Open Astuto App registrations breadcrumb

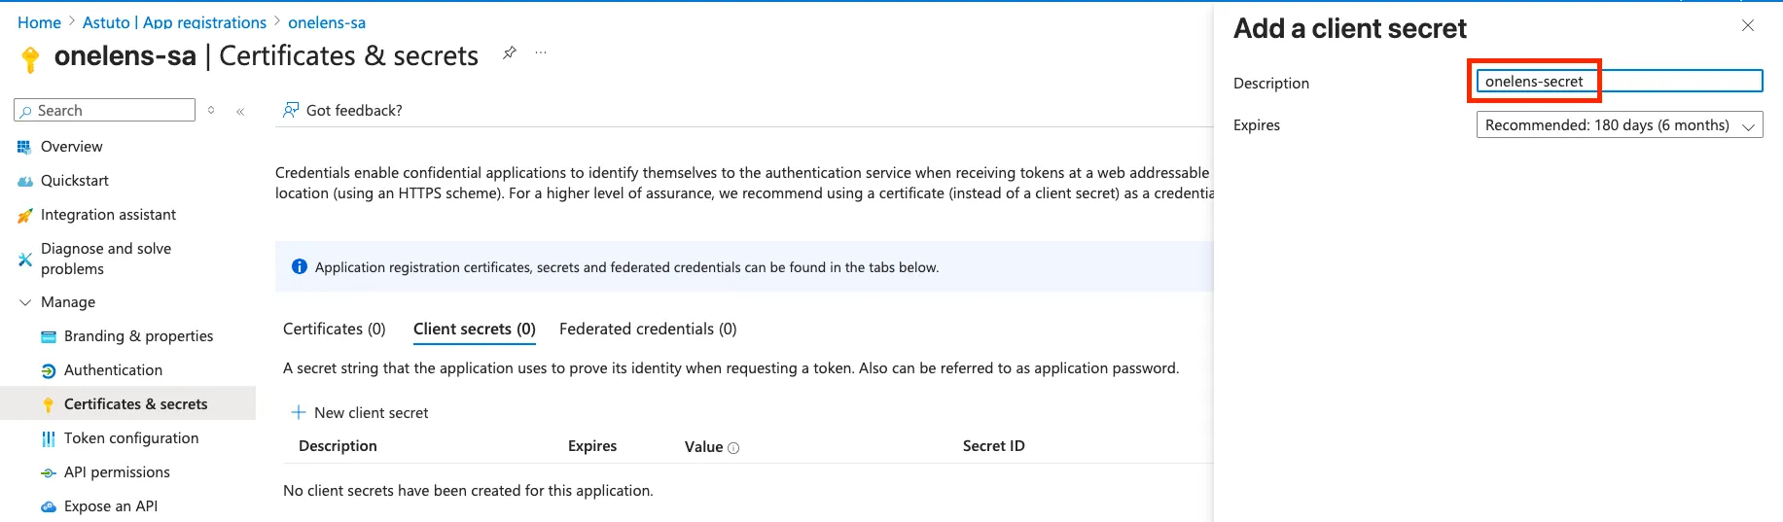click(x=174, y=22)
